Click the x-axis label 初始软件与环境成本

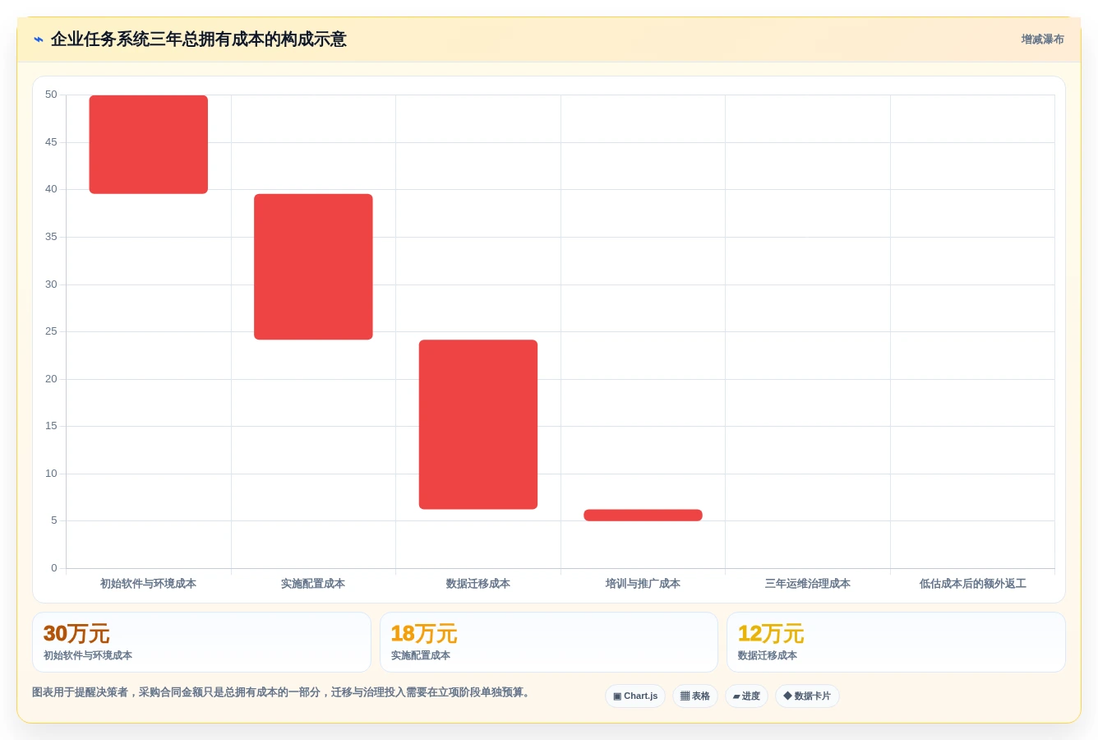click(148, 584)
